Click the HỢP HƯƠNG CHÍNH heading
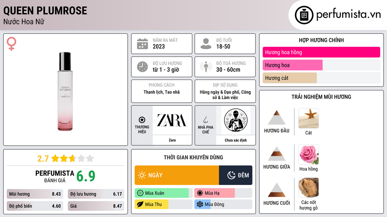The image size is (387, 217). pyautogui.click(x=321, y=40)
